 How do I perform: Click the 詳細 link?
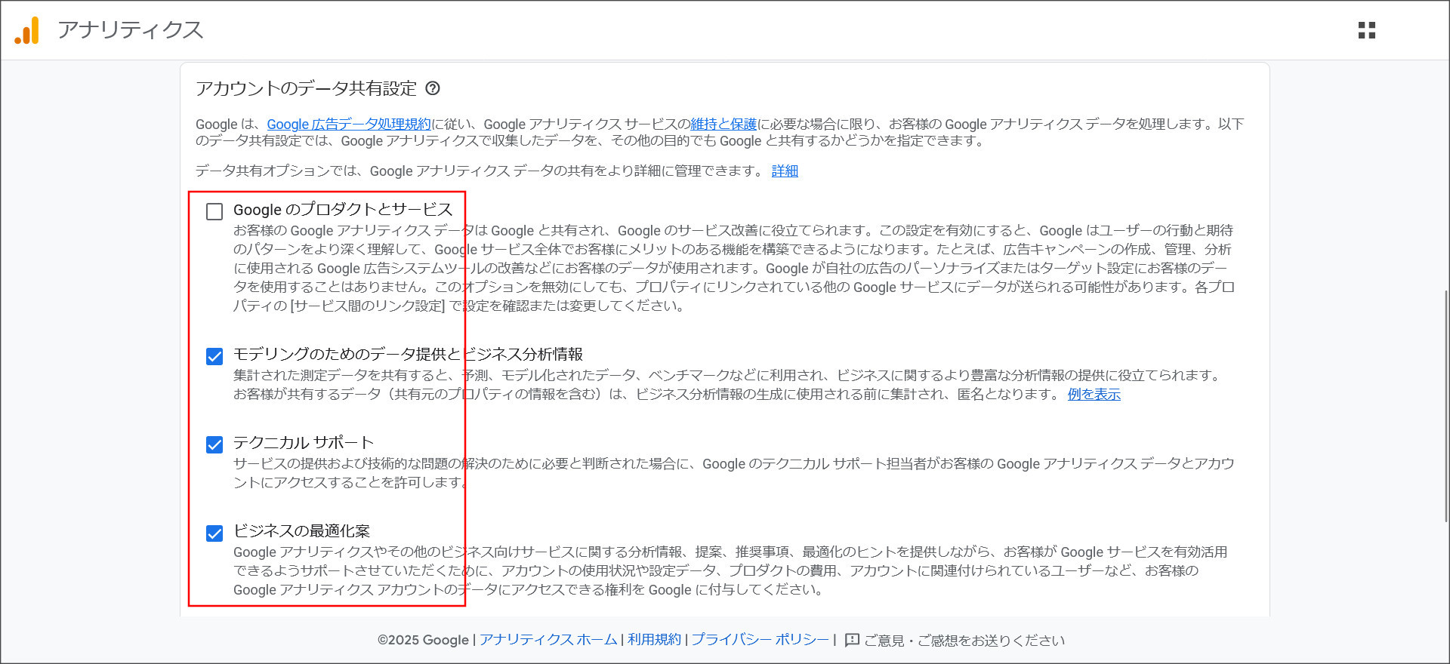pos(785,171)
